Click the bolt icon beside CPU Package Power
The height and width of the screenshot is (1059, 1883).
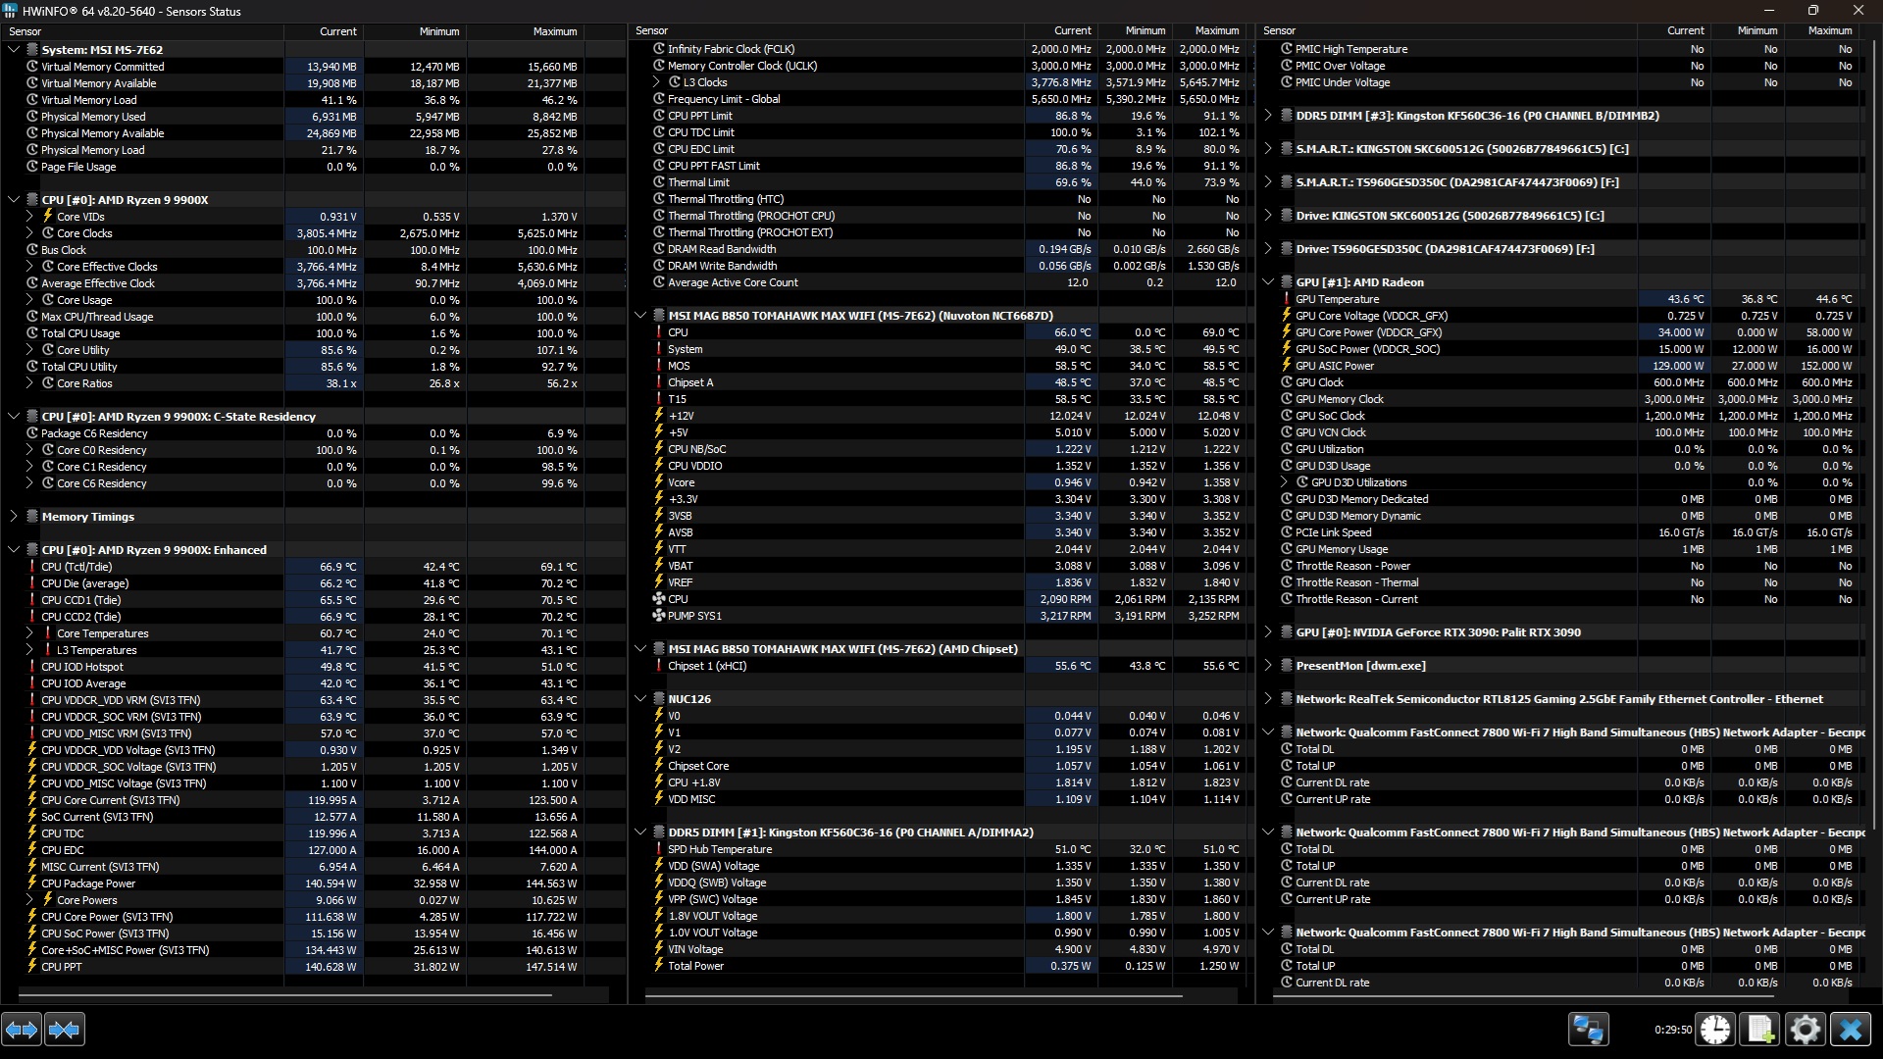pyautogui.click(x=32, y=883)
